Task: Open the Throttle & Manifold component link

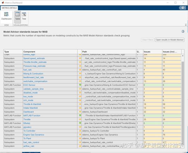Action: (32, 104)
